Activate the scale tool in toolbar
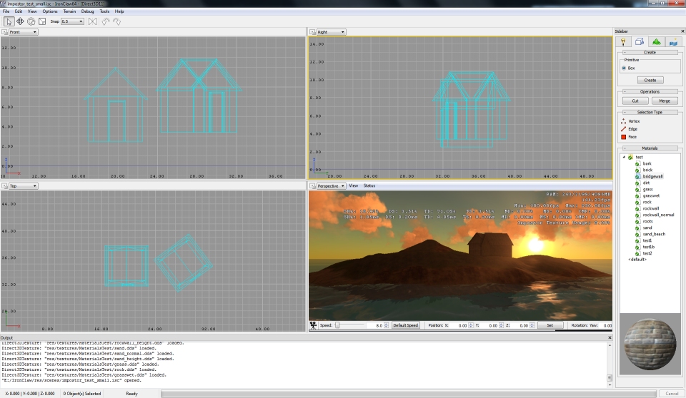The height and width of the screenshot is (398, 686). [42, 21]
